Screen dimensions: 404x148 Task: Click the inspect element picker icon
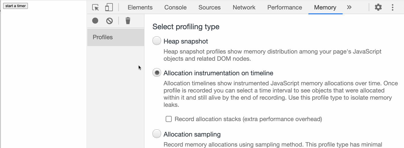tap(95, 7)
